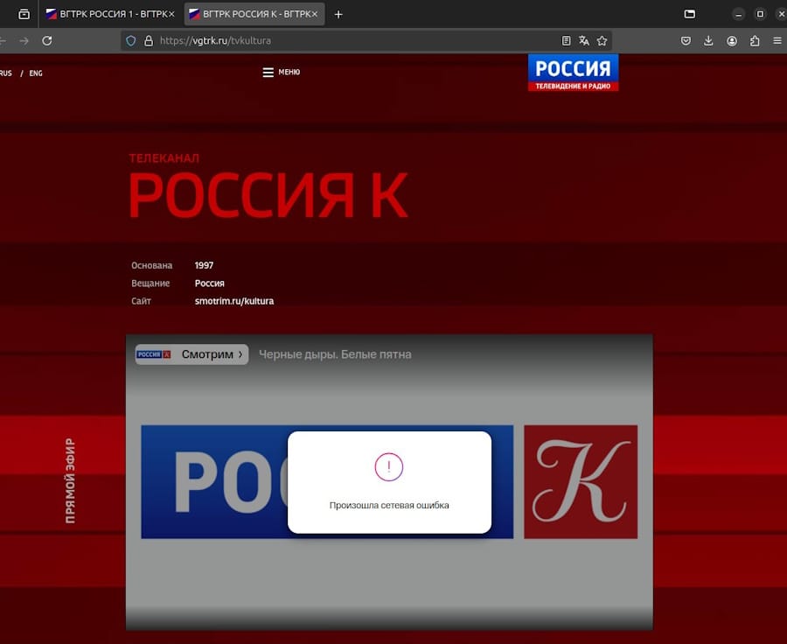Open the recent browsing panel icon
This screenshot has width=787, height=644.
24,14
